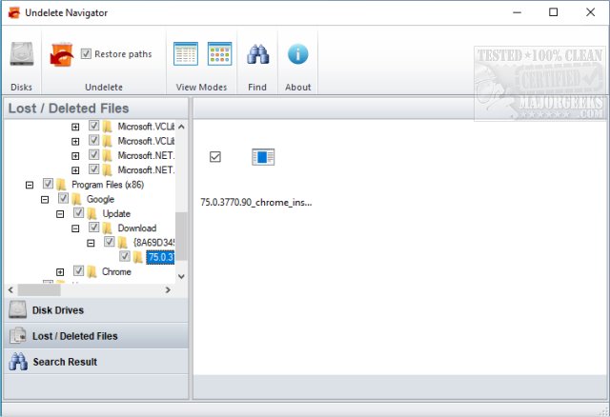Screen dimensions: 610x417
Task: Click the tree scroll up arrow
Action: [181, 127]
